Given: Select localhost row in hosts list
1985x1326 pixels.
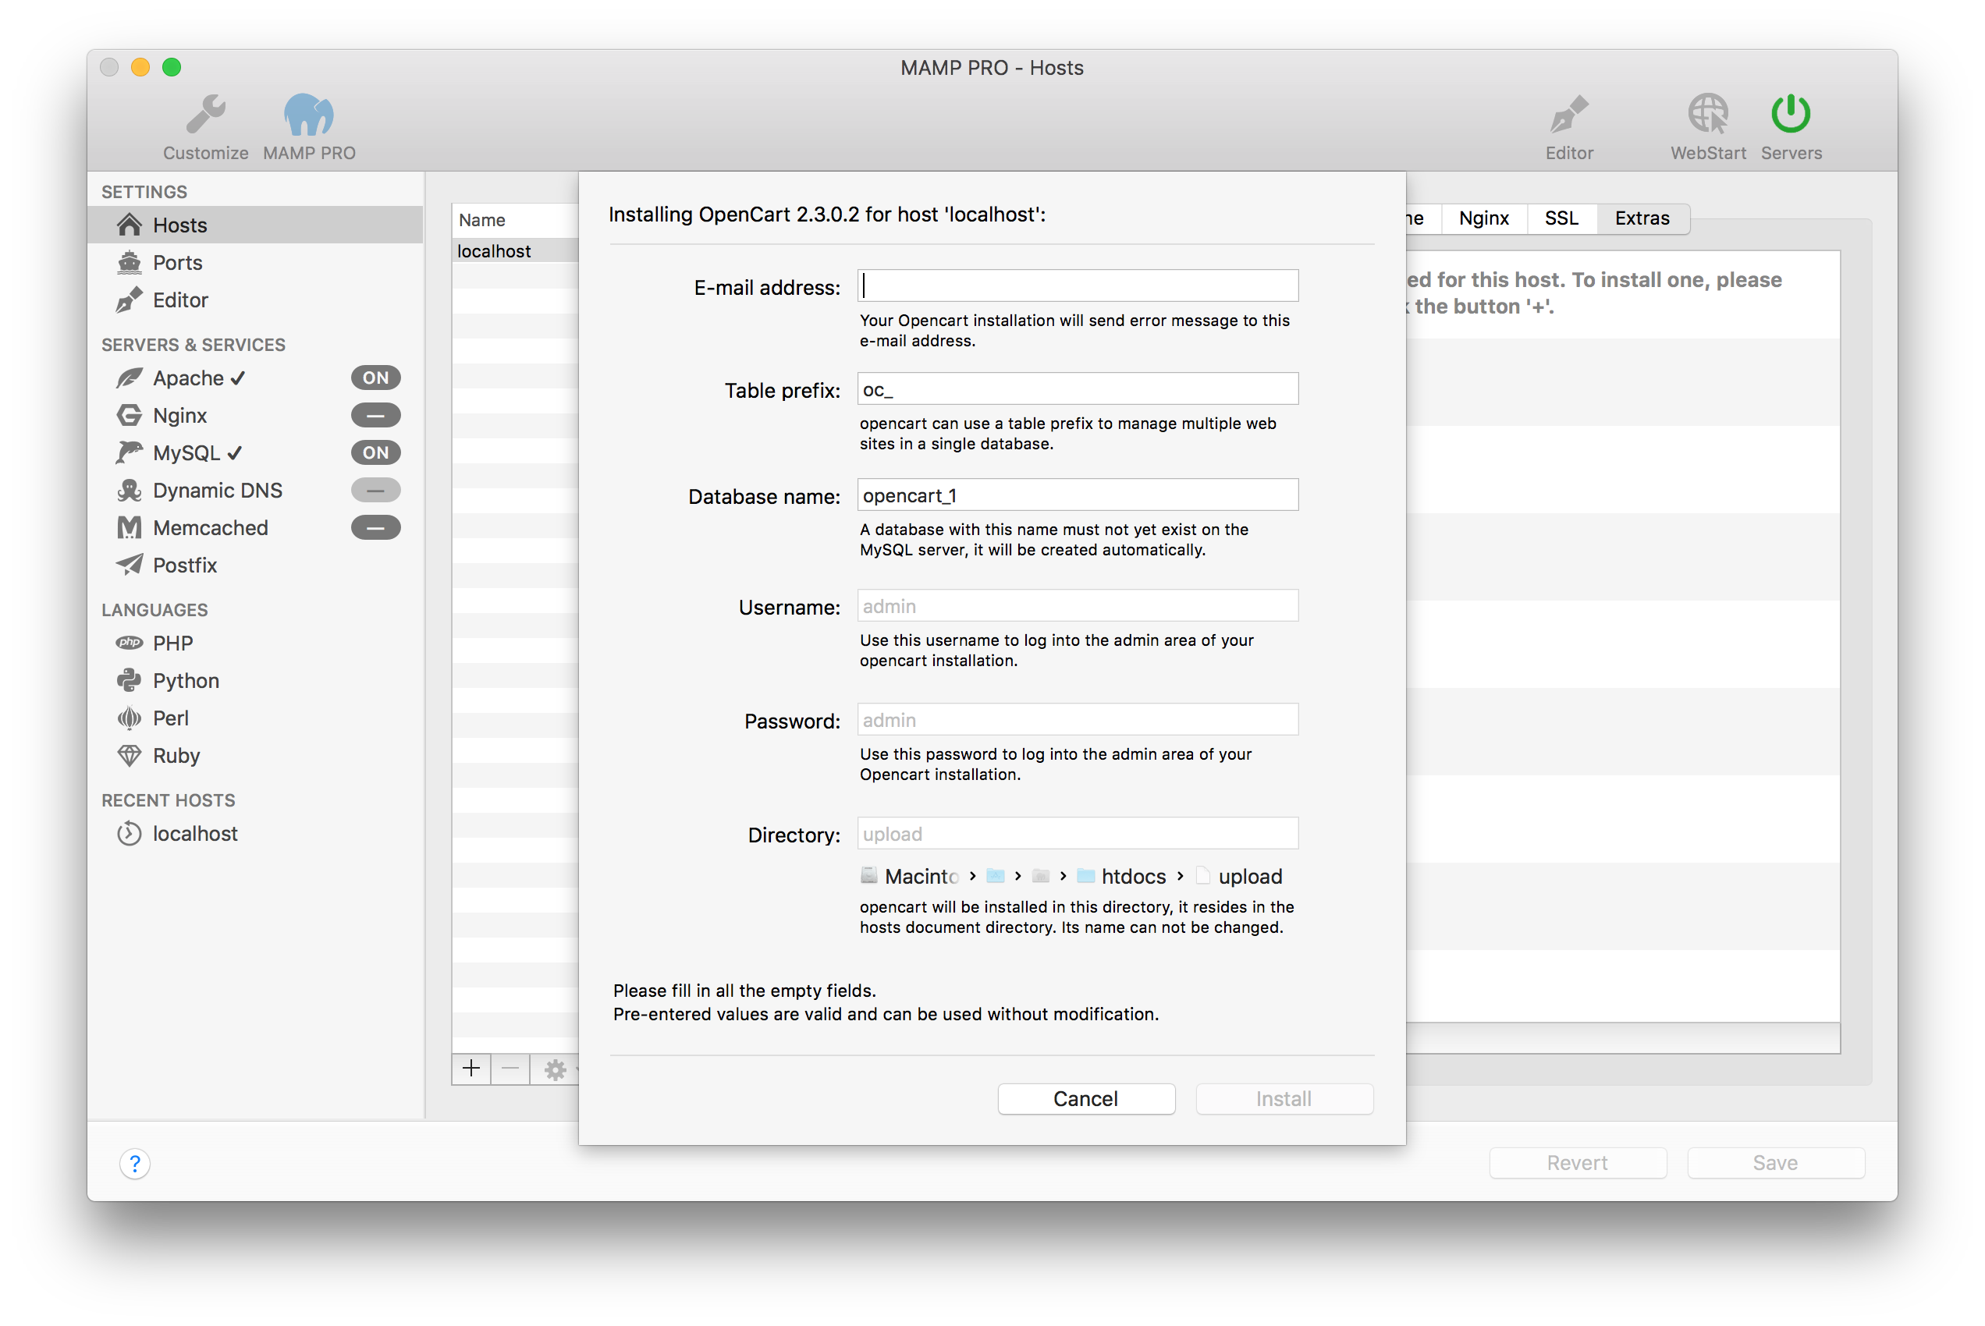Looking at the screenshot, I should 515,251.
